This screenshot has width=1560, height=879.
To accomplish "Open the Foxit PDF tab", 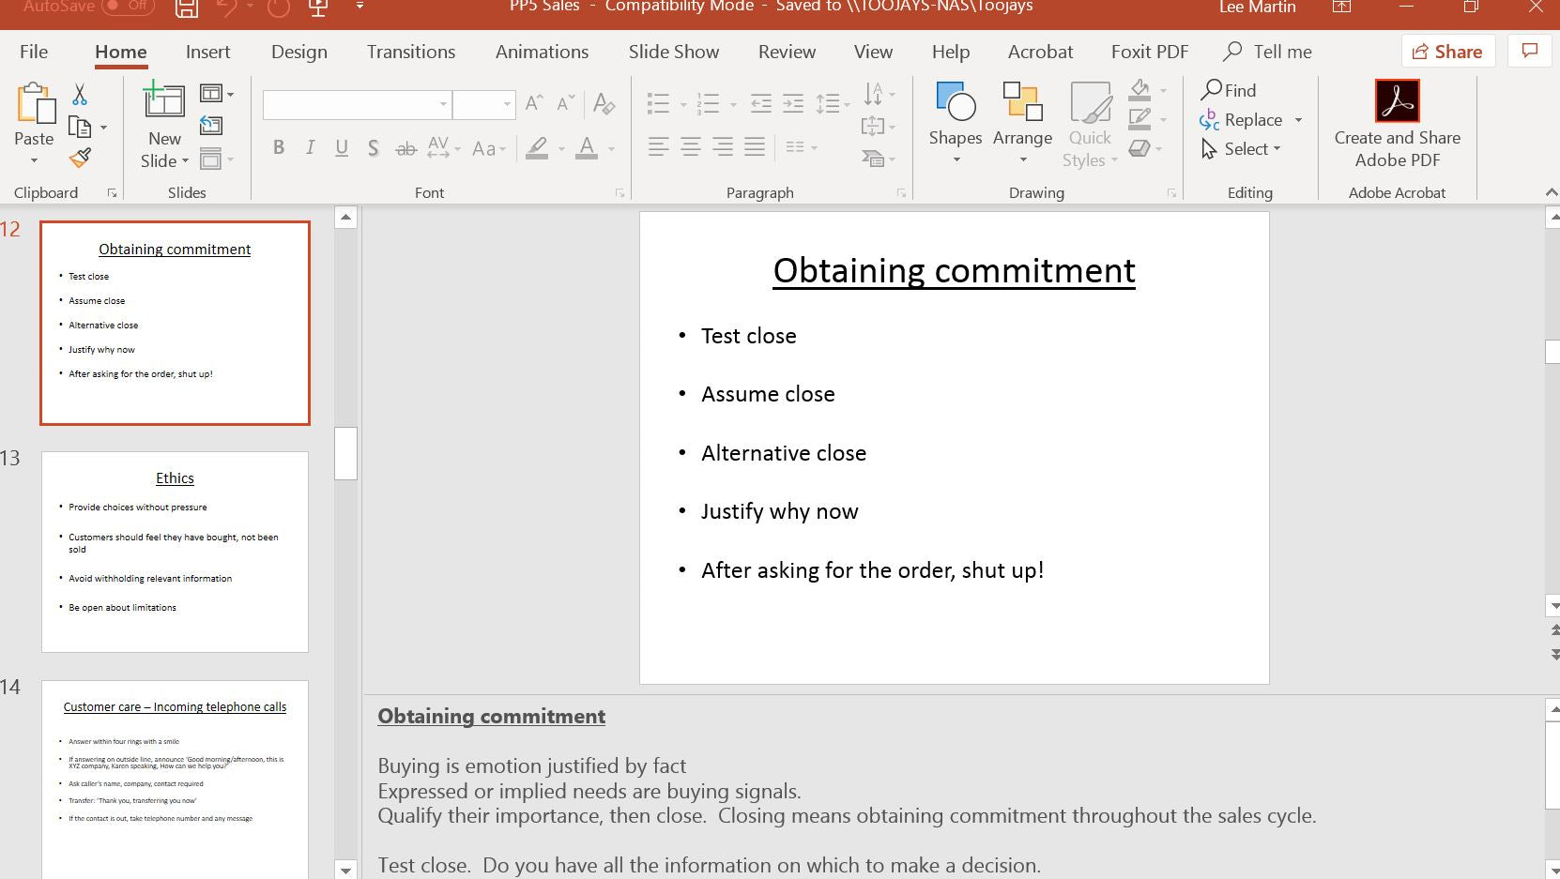I will pyautogui.click(x=1150, y=52).
